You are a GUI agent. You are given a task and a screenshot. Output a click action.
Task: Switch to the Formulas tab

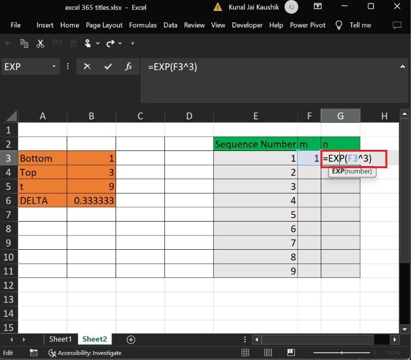(143, 25)
